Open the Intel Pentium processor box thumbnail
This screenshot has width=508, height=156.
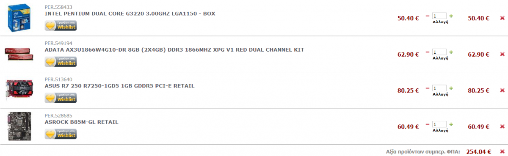click(20, 18)
